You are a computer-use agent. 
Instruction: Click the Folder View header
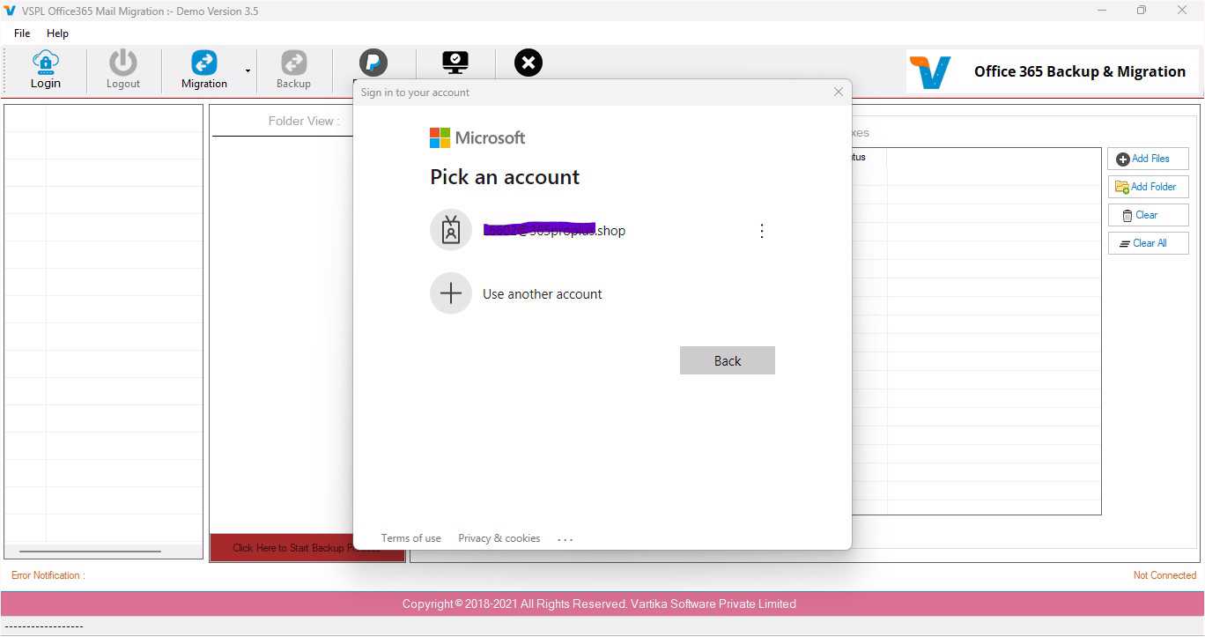tap(304, 121)
